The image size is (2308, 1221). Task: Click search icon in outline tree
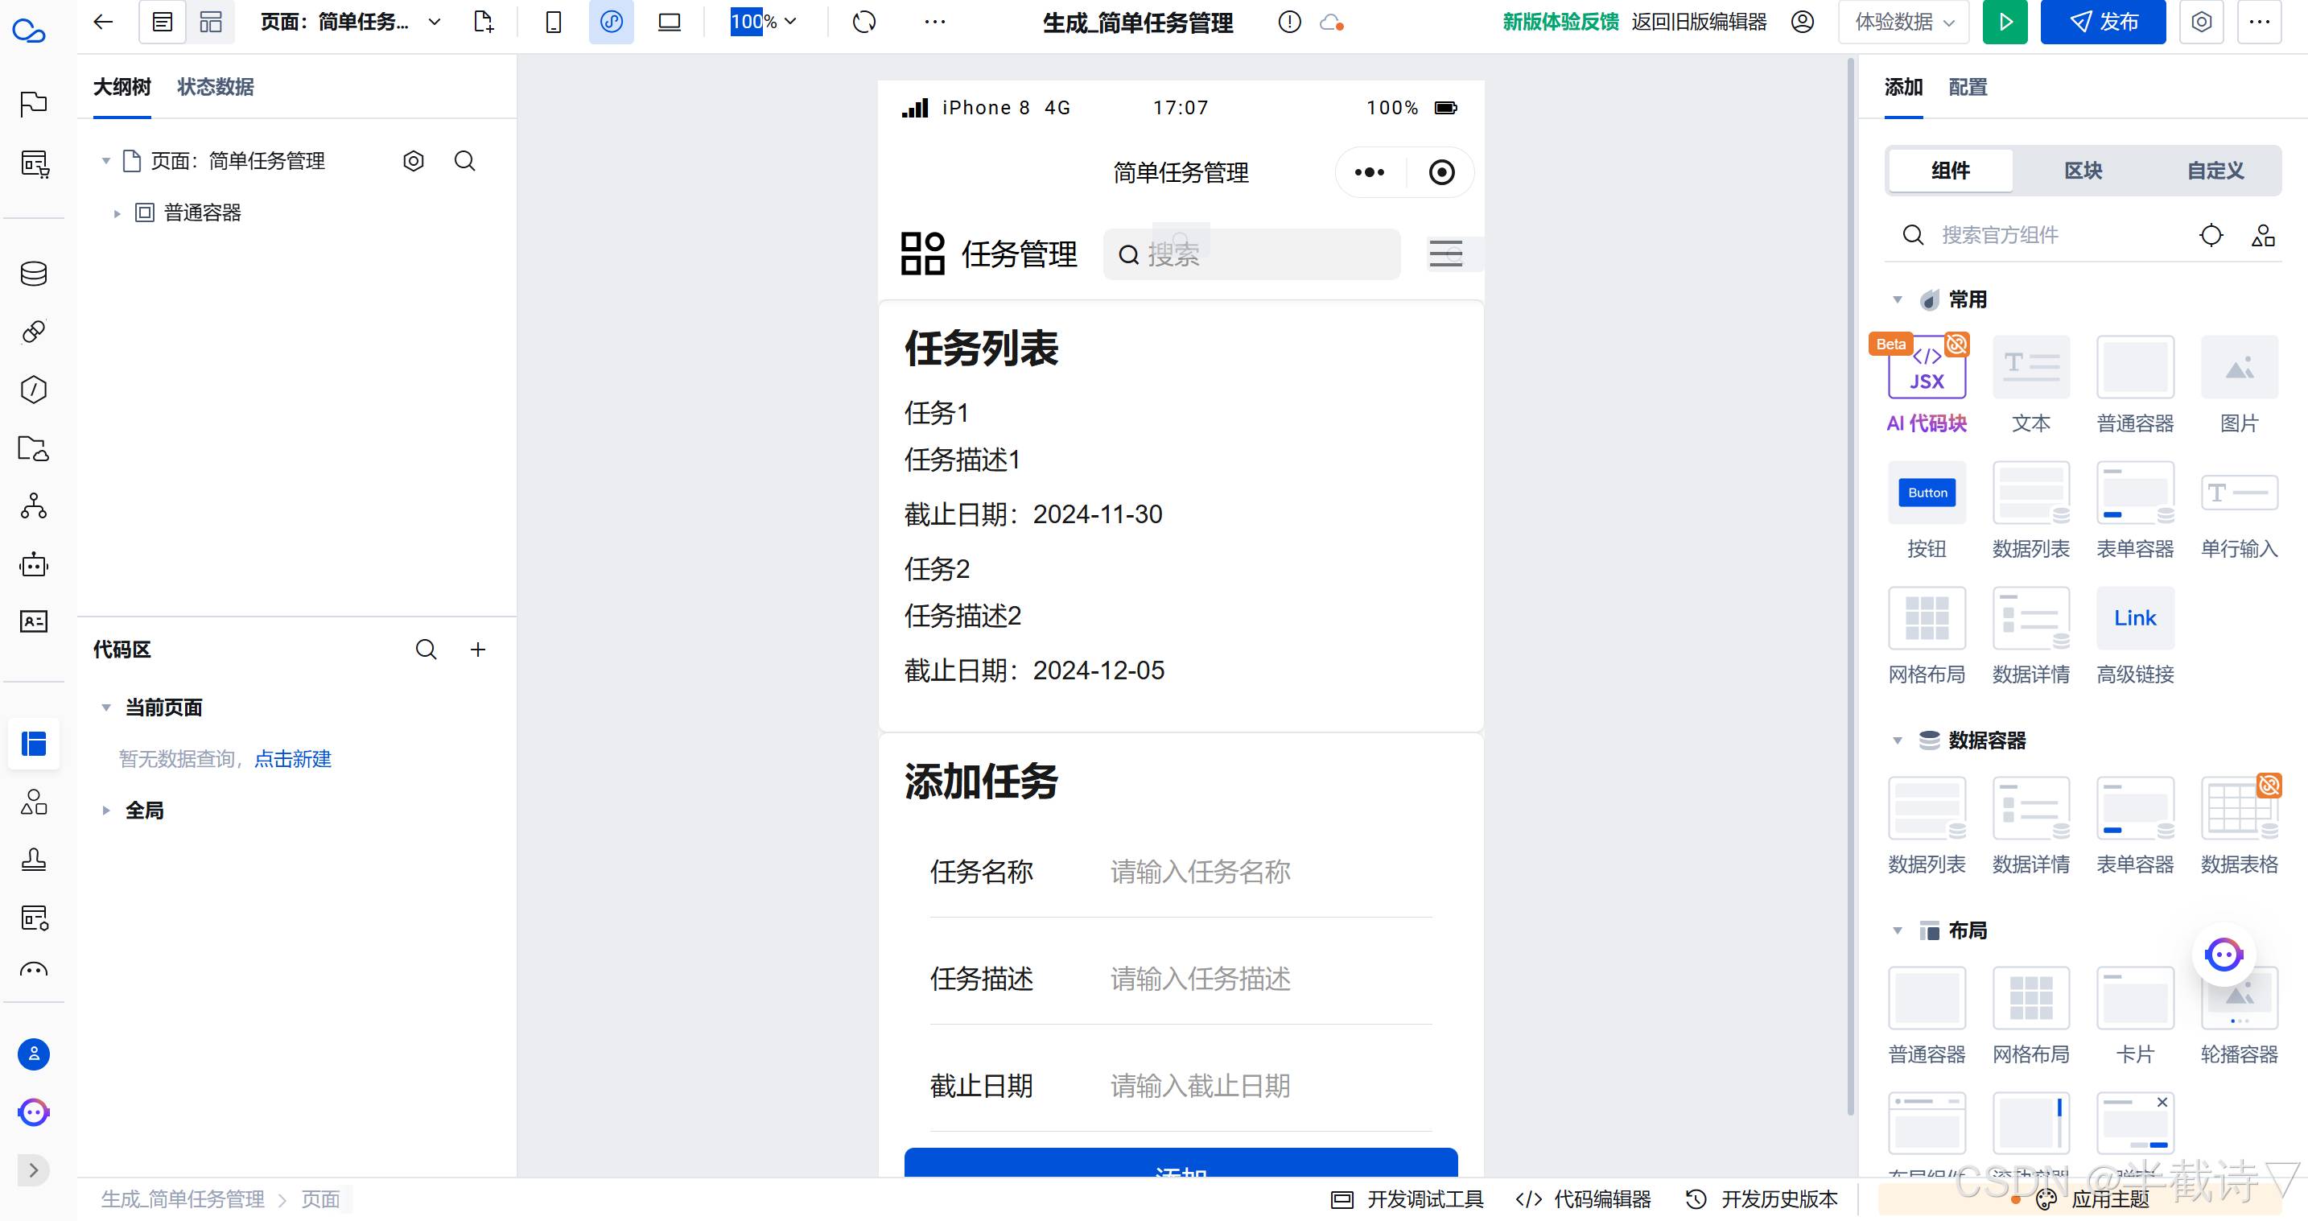[464, 161]
